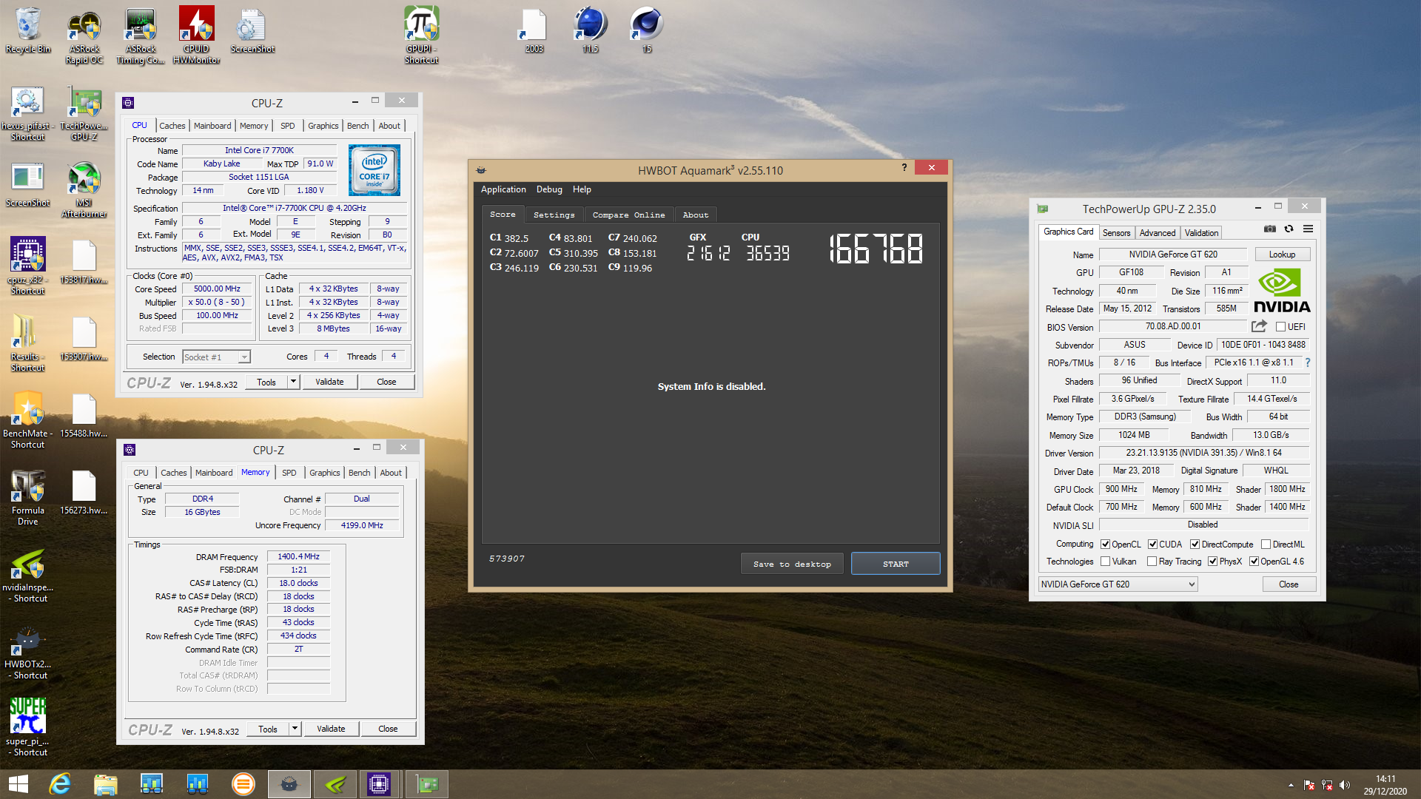Take GPU-Z screenshot with camera icon

[x=1270, y=229]
